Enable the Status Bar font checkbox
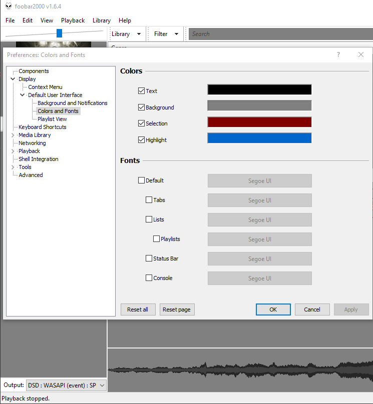This screenshot has height=404, width=373. click(149, 258)
